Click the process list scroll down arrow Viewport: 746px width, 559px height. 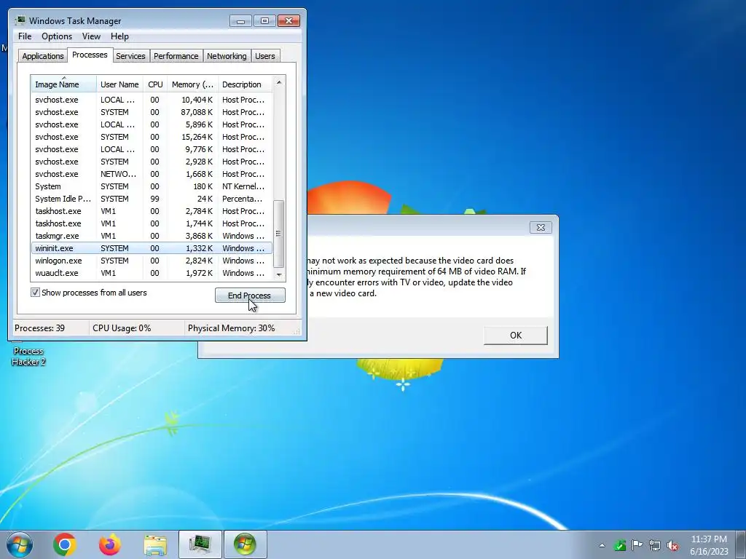click(279, 274)
